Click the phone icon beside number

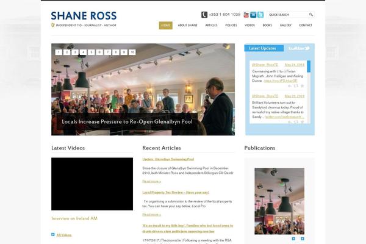point(204,15)
